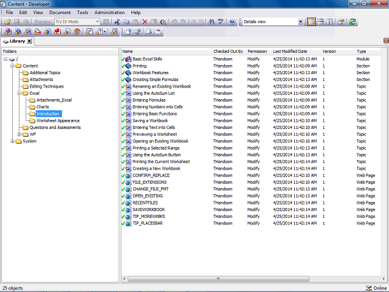Open the Tools menu

[x=83, y=12]
